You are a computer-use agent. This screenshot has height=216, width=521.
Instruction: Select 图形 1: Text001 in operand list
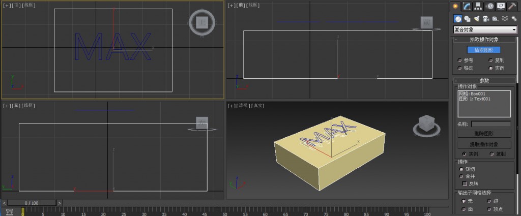click(x=475, y=99)
